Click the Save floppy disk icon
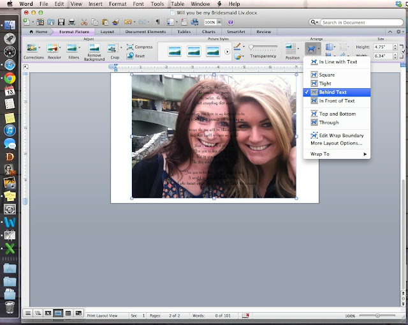Image resolution: width=408 pixels, height=325 pixels. click(61, 22)
